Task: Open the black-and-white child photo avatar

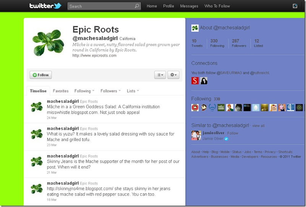Action: tap(238, 108)
